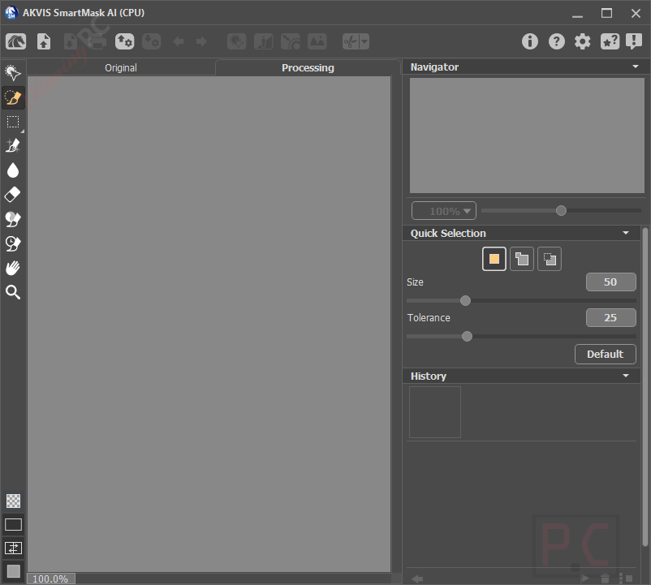The image size is (651, 585).
Task: Click the Size value field
Action: [x=610, y=282]
